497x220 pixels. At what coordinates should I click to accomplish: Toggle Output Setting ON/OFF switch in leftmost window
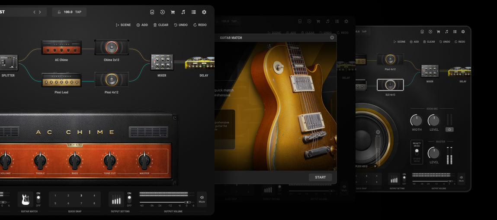[x=129, y=199]
